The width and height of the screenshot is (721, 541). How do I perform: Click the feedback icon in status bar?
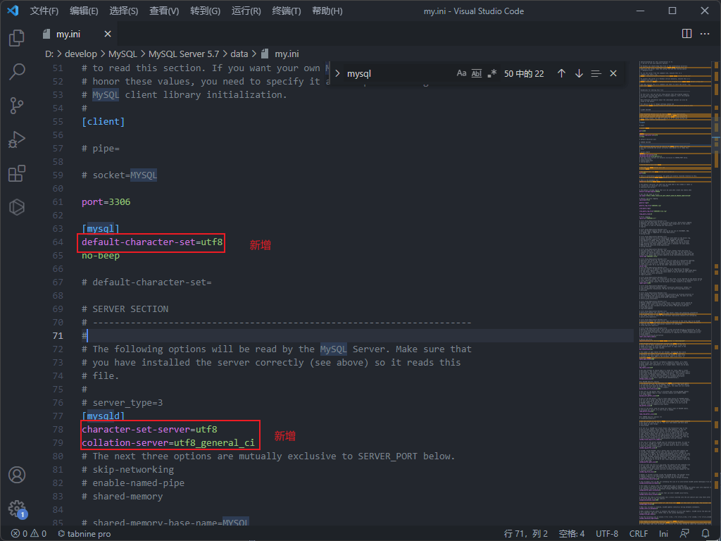tap(684, 534)
